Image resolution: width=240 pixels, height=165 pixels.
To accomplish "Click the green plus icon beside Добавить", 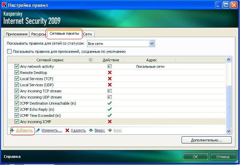I will click(x=12, y=131).
